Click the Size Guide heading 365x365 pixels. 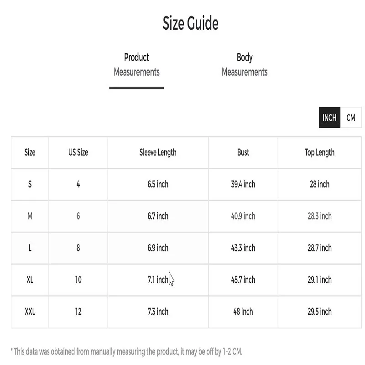190,23
